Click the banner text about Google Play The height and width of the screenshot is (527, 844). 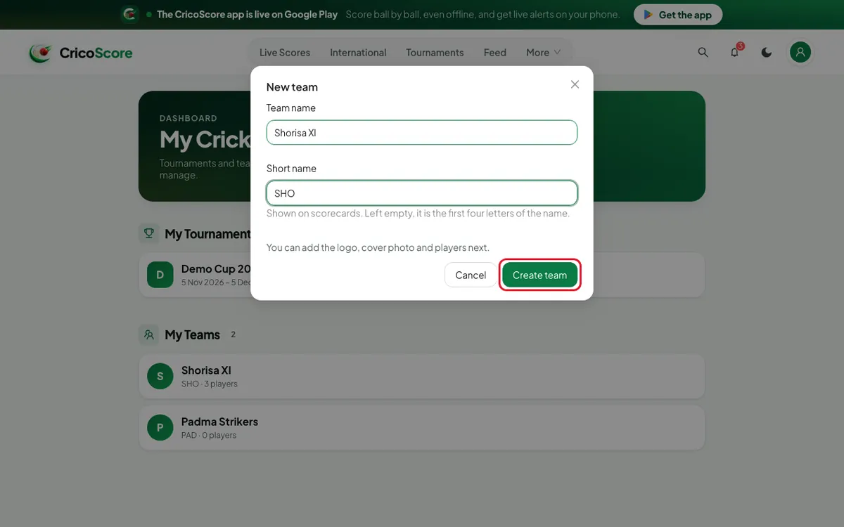tap(248, 14)
